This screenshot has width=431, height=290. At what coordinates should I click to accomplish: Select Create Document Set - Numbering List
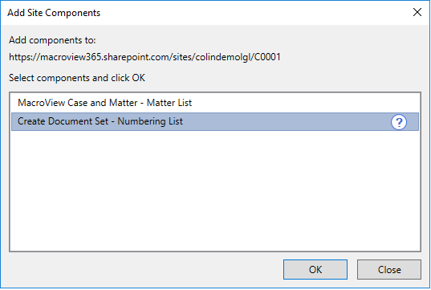(215, 121)
